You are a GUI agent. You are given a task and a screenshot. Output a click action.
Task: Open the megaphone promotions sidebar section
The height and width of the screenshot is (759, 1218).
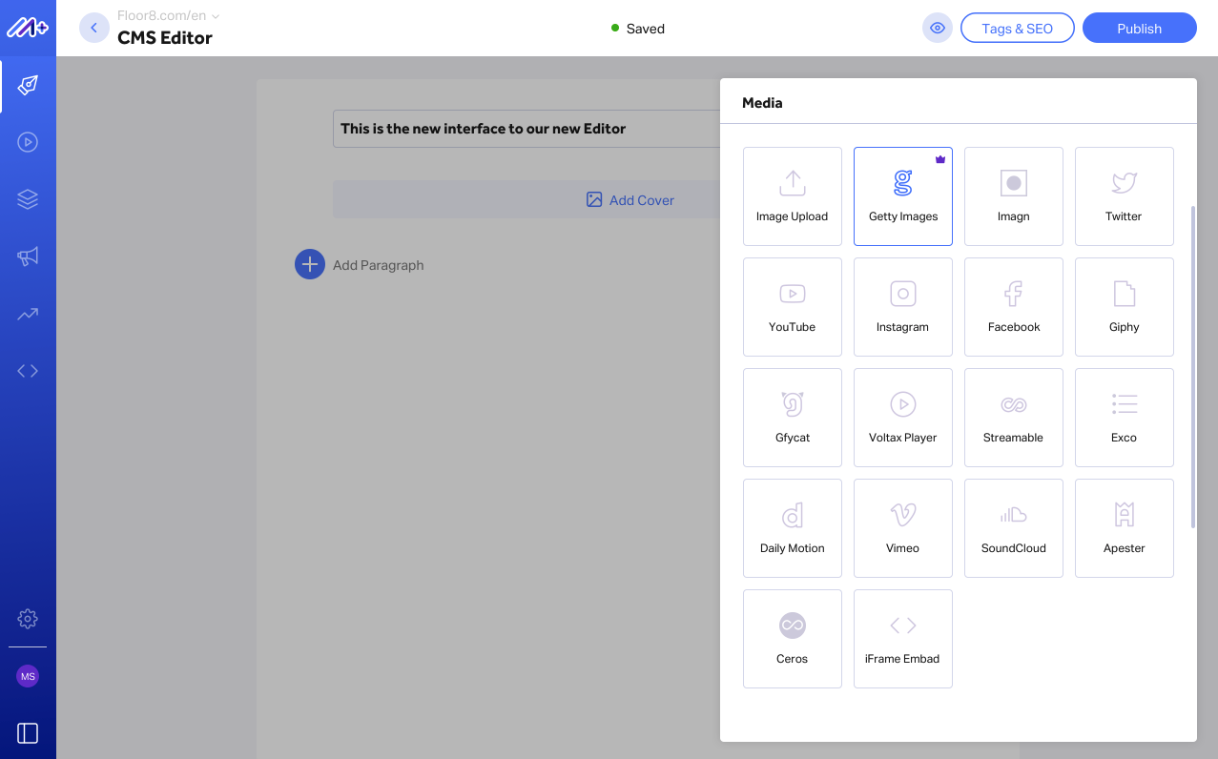coord(28,256)
